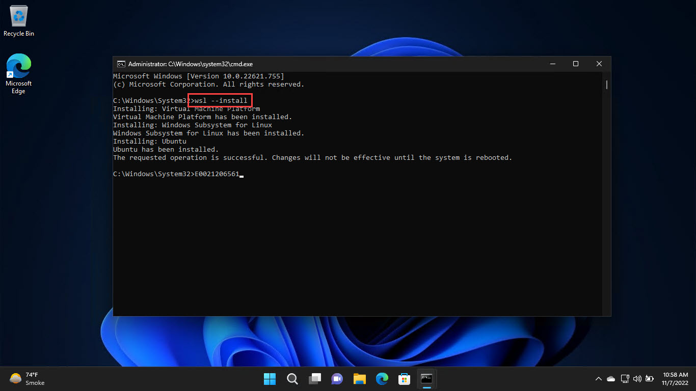Click the highlighted wsl --install command
This screenshot has width=696, height=391.
[x=220, y=100]
